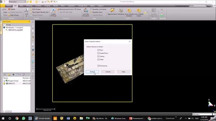
Task: Pin the WorkSpace panel
Action: (x=29, y=22)
